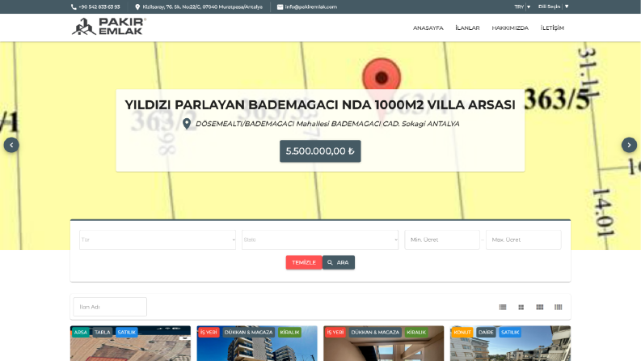Expand the Statü select box

click(320, 240)
